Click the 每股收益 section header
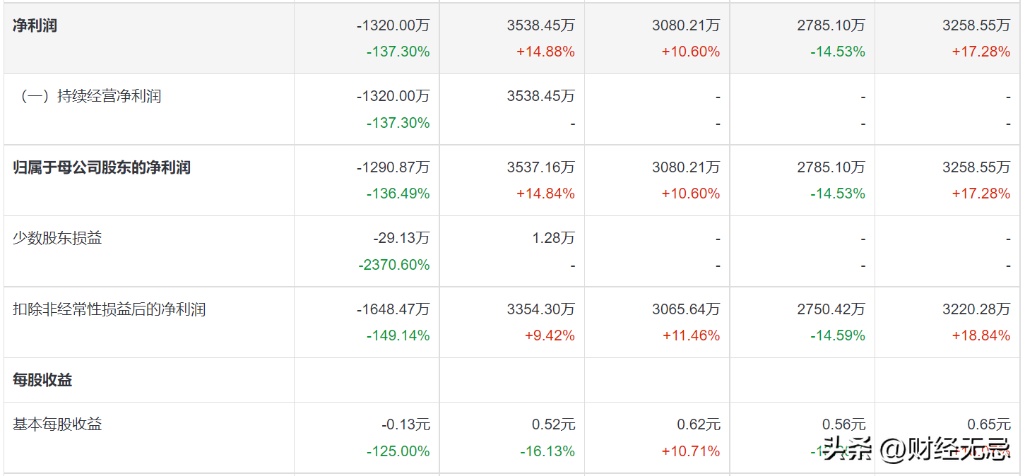Screen dimensions: 1025x476 [42, 380]
